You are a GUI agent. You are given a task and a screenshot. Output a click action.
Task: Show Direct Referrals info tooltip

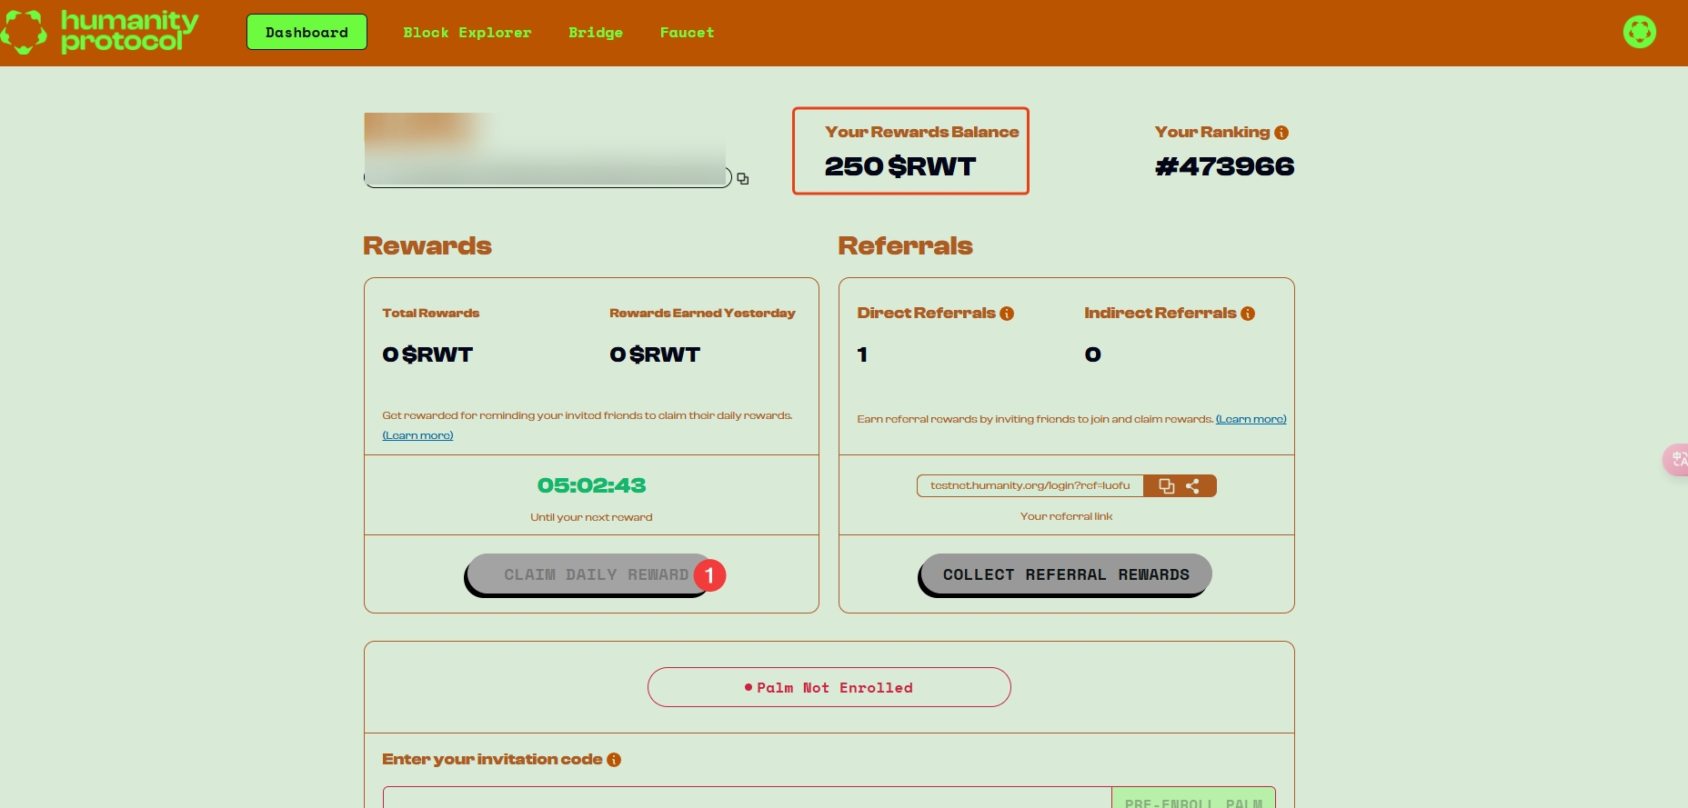(1007, 314)
